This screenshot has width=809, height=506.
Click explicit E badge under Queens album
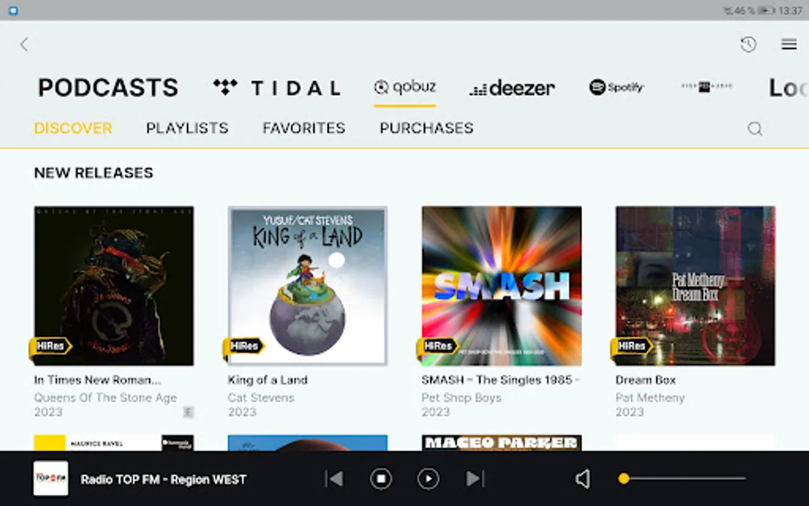point(188,413)
